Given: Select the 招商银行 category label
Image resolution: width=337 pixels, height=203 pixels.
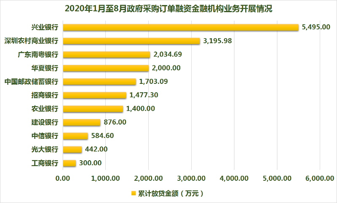Looking at the screenshot, I should coord(45,95).
